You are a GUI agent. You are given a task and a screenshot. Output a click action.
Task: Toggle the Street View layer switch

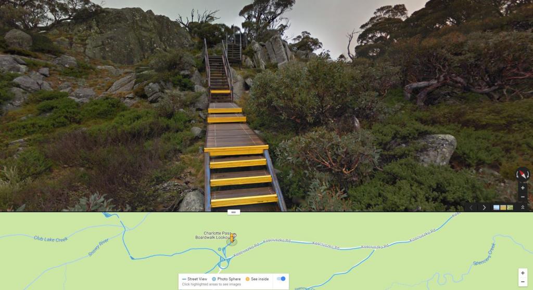point(281,279)
